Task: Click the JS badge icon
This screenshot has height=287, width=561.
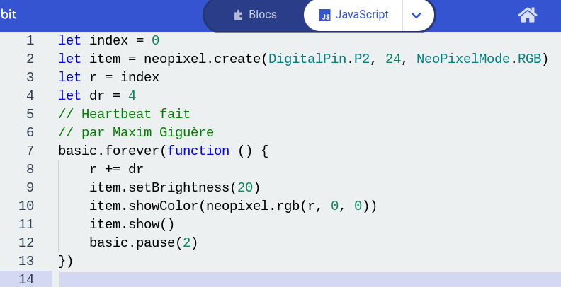Action: point(324,15)
